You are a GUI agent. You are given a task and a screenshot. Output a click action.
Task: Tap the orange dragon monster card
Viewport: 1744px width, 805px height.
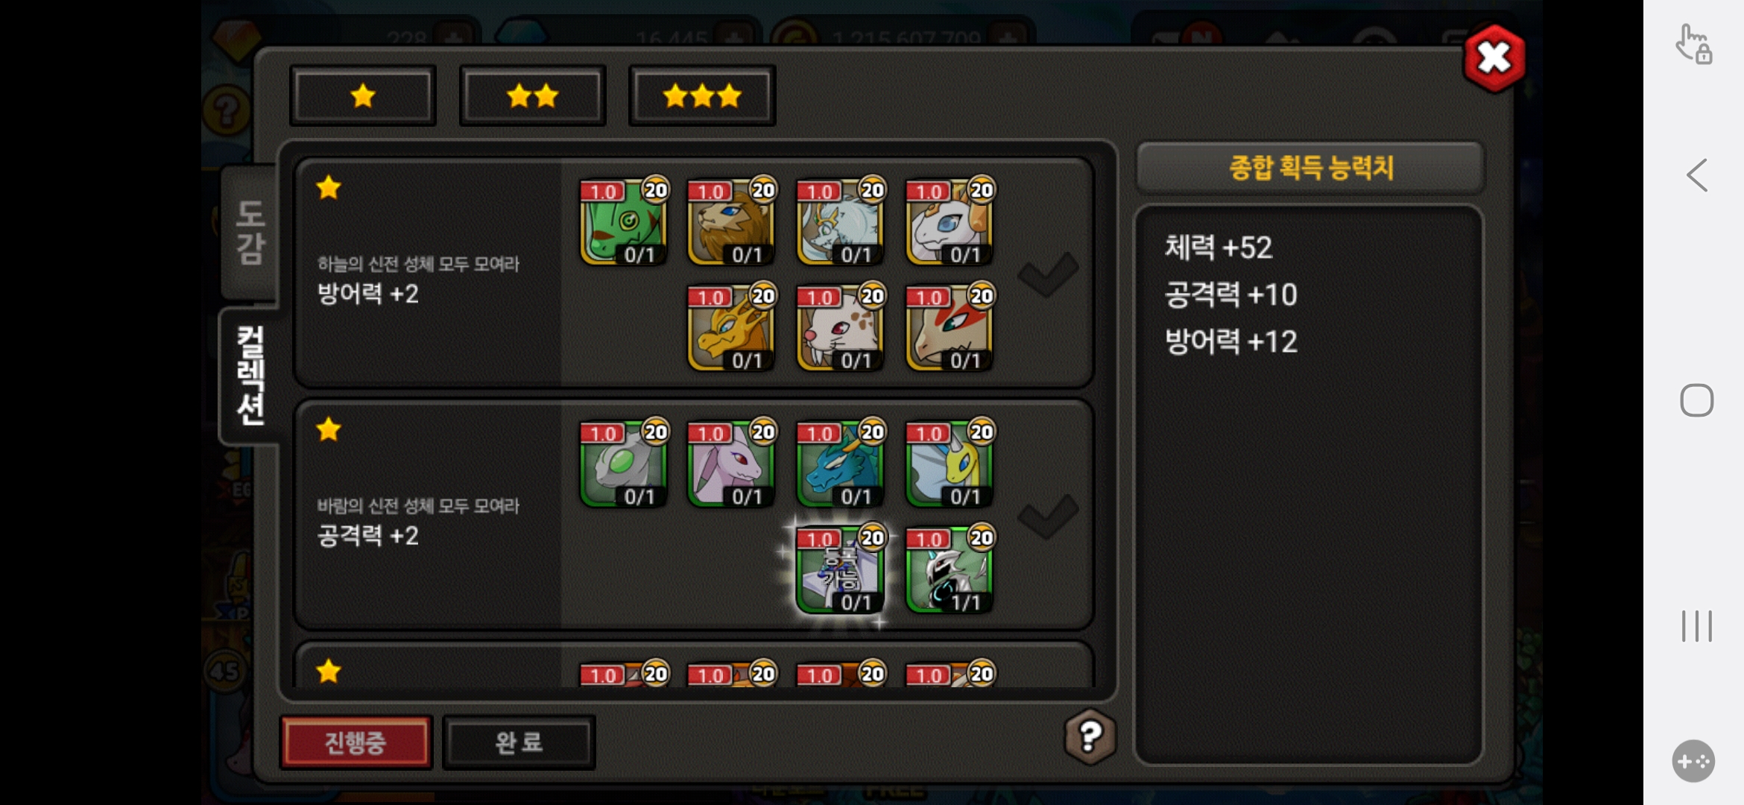tap(731, 327)
